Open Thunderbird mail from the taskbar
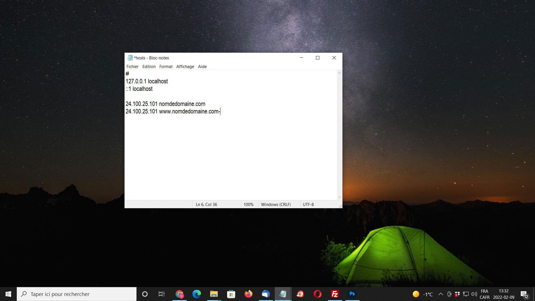The width and height of the screenshot is (535, 301). tap(266, 294)
